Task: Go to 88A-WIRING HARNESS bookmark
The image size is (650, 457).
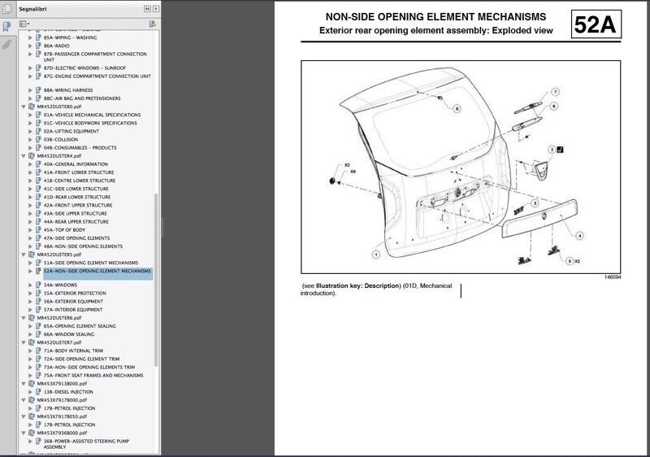Action: [68, 90]
